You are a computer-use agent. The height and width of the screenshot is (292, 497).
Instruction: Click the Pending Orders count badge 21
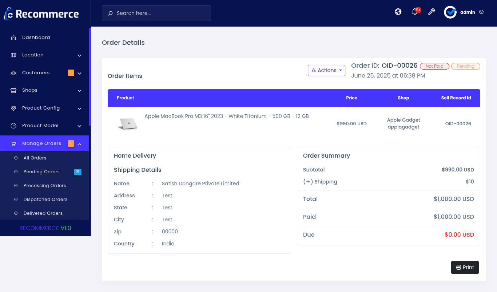coord(77,172)
